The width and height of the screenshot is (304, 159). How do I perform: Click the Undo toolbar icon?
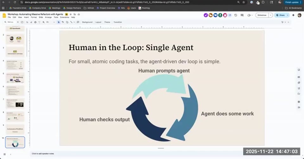point(27,22)
